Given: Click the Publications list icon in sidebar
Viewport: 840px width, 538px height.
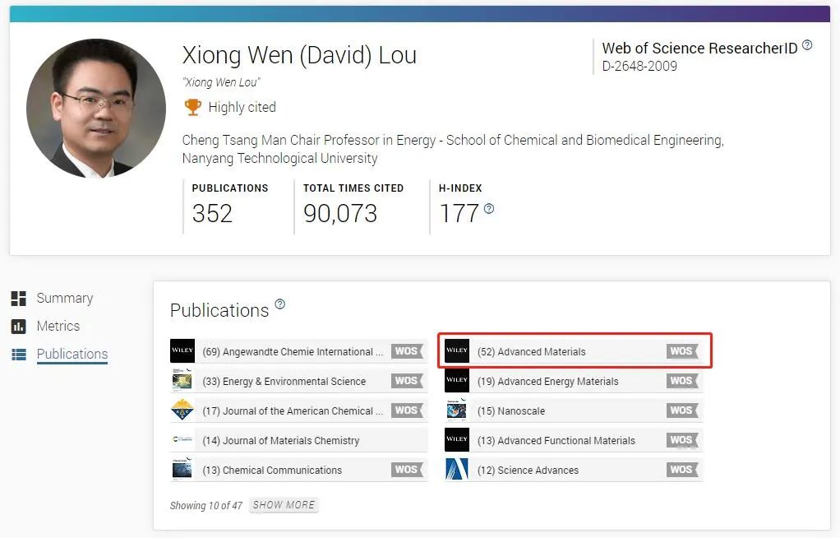Looking at the screenshot, I should pos(19,354).
